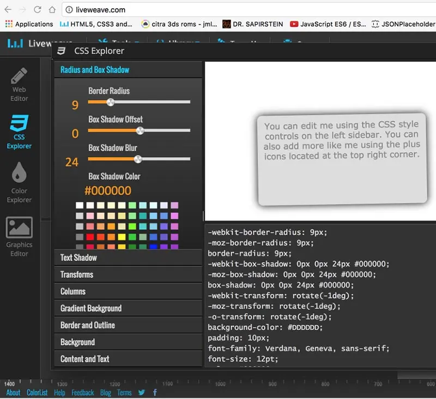Pick the bright red color swatch
Viewport: 436px width, 399px height.
[90, 237]
